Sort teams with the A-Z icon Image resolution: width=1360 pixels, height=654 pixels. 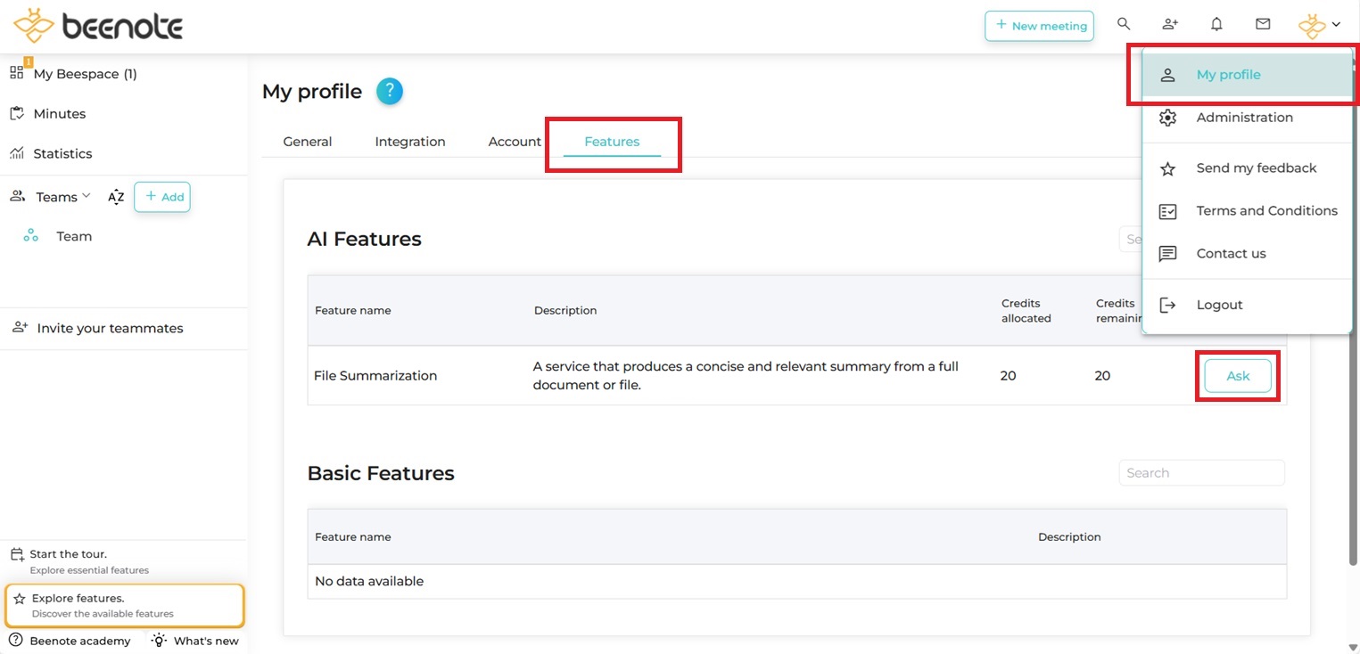(116, 197)
